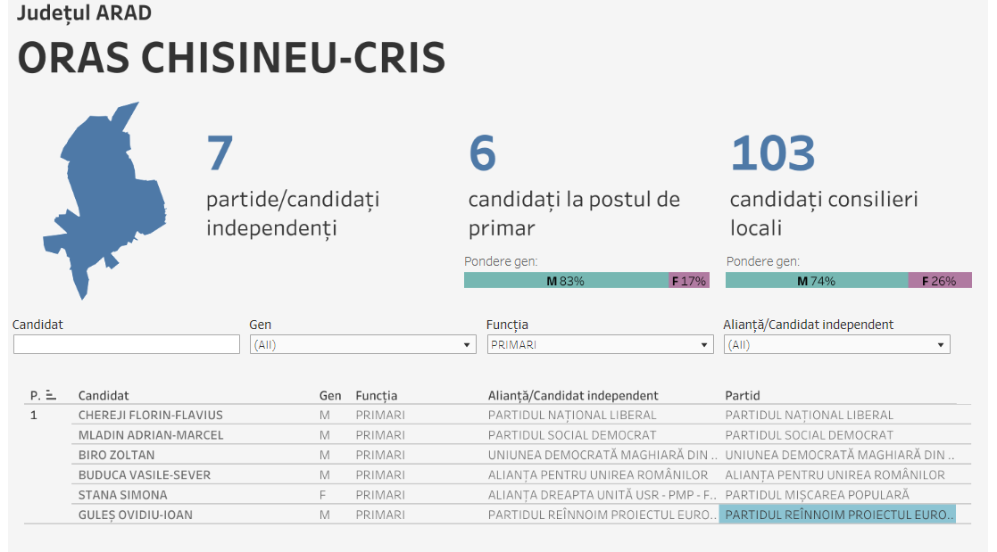This screenshot has width=997, height=552.
Task: Select candidate GULEȘ OVIDIU-IOAN
Action: pos(136,515)
